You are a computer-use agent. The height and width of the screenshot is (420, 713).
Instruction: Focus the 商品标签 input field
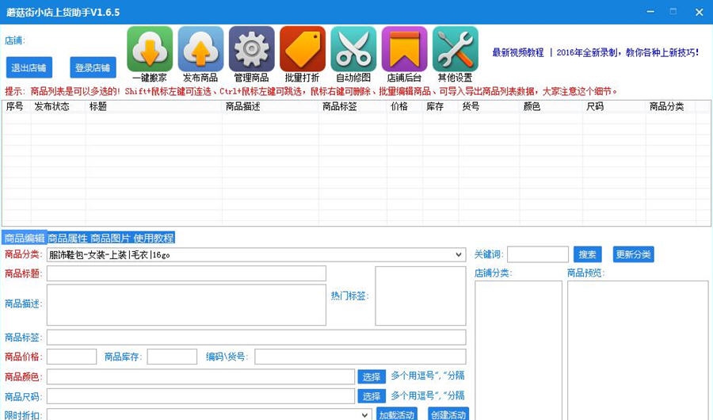(x=257, y=337)
